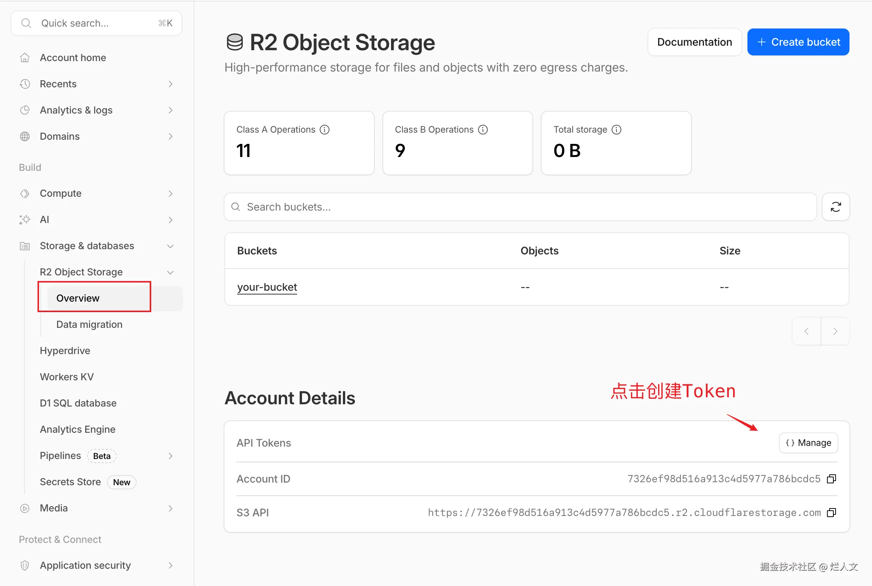Open the your-bucket link
Viewport: 872px width, 586px height.
267,287
